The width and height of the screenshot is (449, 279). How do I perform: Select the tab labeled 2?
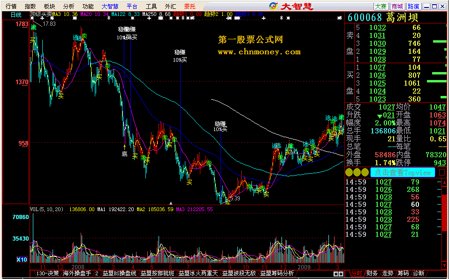click(97, 273)
